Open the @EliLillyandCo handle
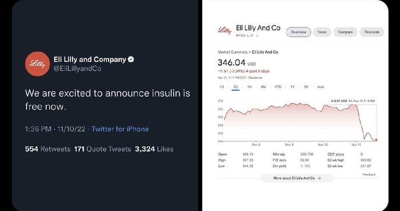Image resolution: width=400 pixels, height=211 pixels. coord(77,69)
